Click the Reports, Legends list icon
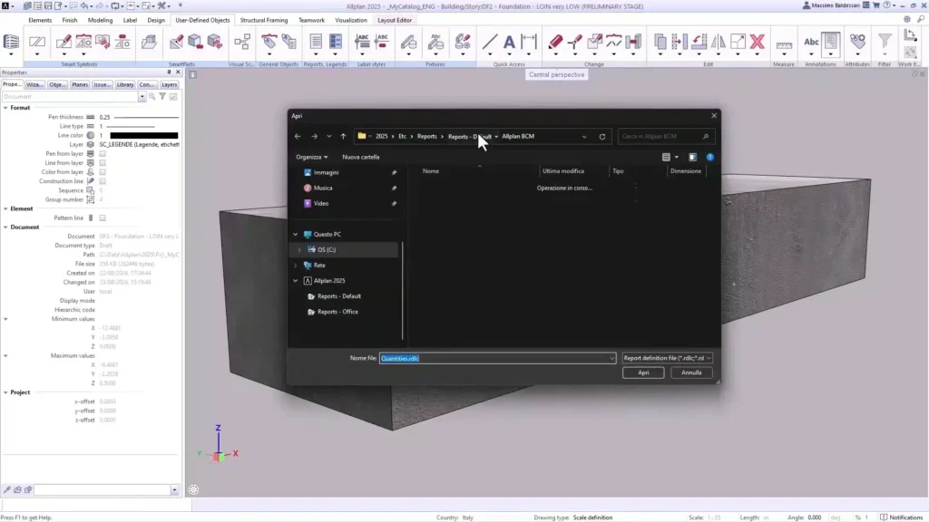Viewport: 929px width, 522px height. coord(336,41)
